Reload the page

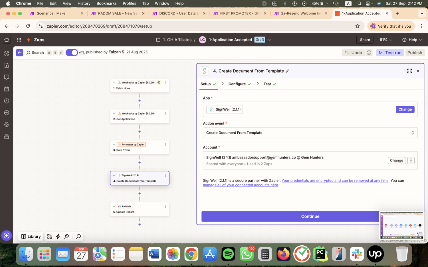click(x=28, y=26)
